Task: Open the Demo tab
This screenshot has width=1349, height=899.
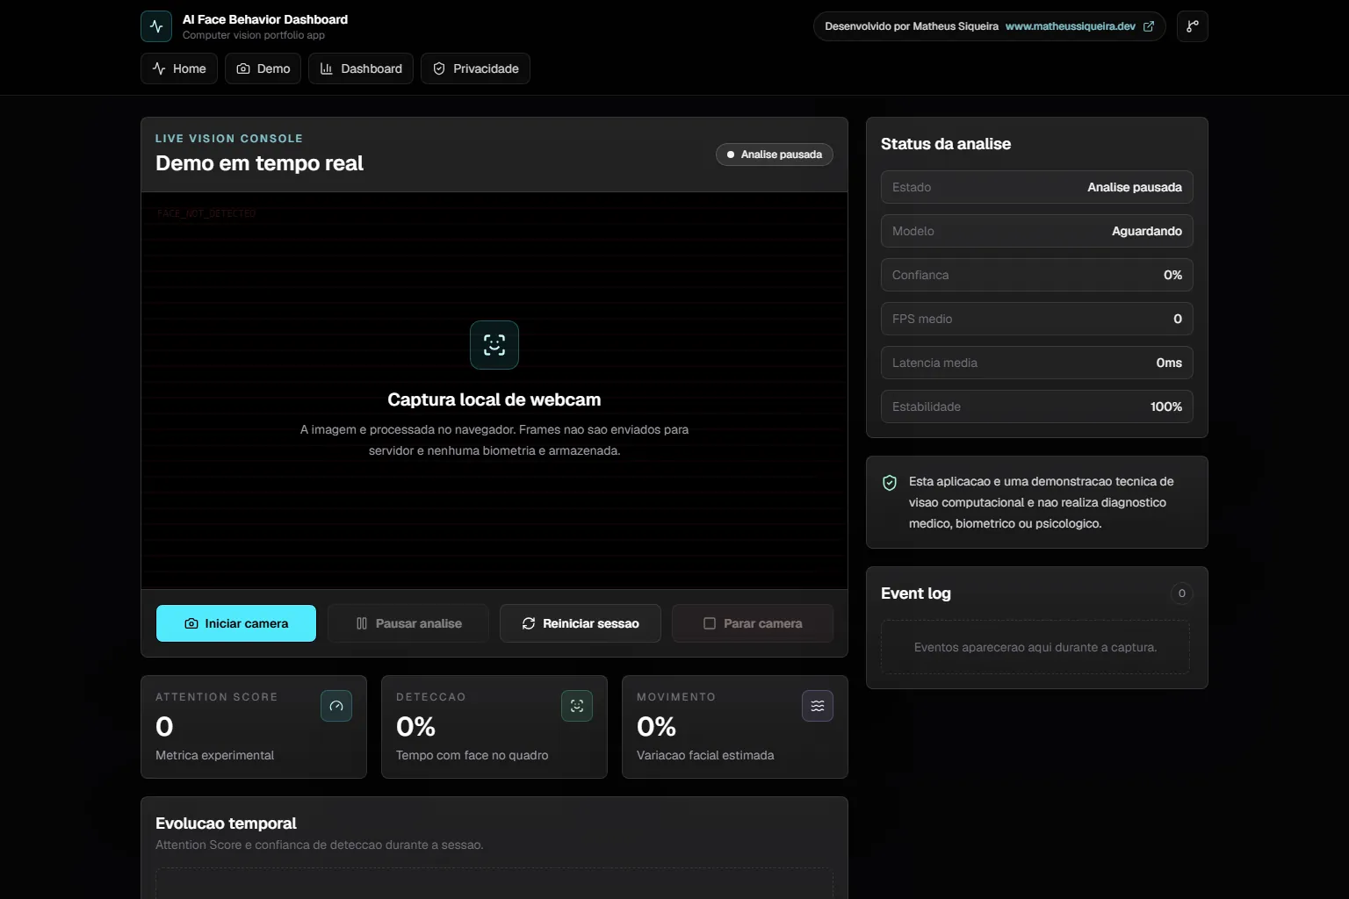Action: click(263, 68)
